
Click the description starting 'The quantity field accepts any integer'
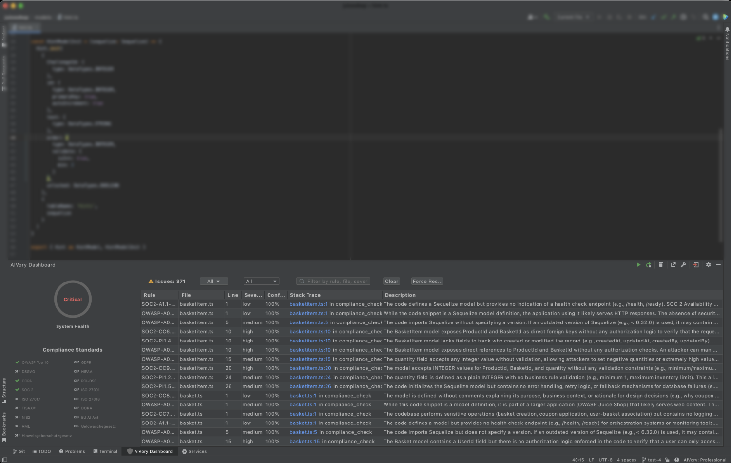coord(553,359)
